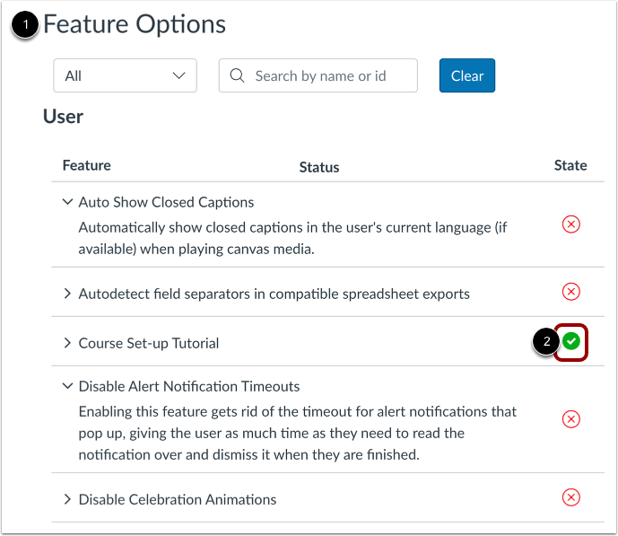Toggle Autodetect field separators state icon
618x536 pixels.
[x=570, y=292]
